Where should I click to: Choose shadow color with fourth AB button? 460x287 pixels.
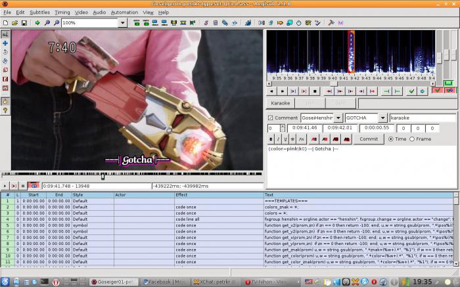click(346, 139)
